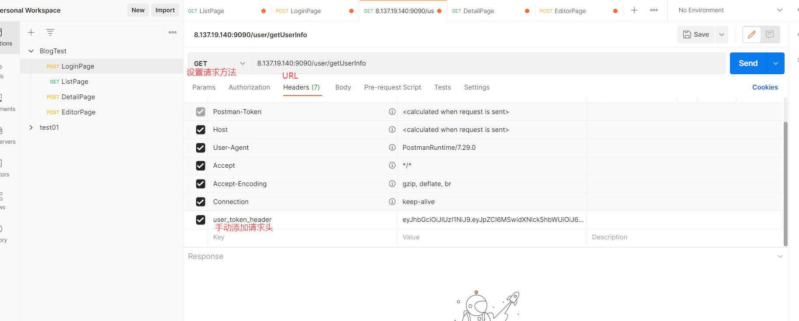Collapse the BlogTest collection

click(31, 51)
